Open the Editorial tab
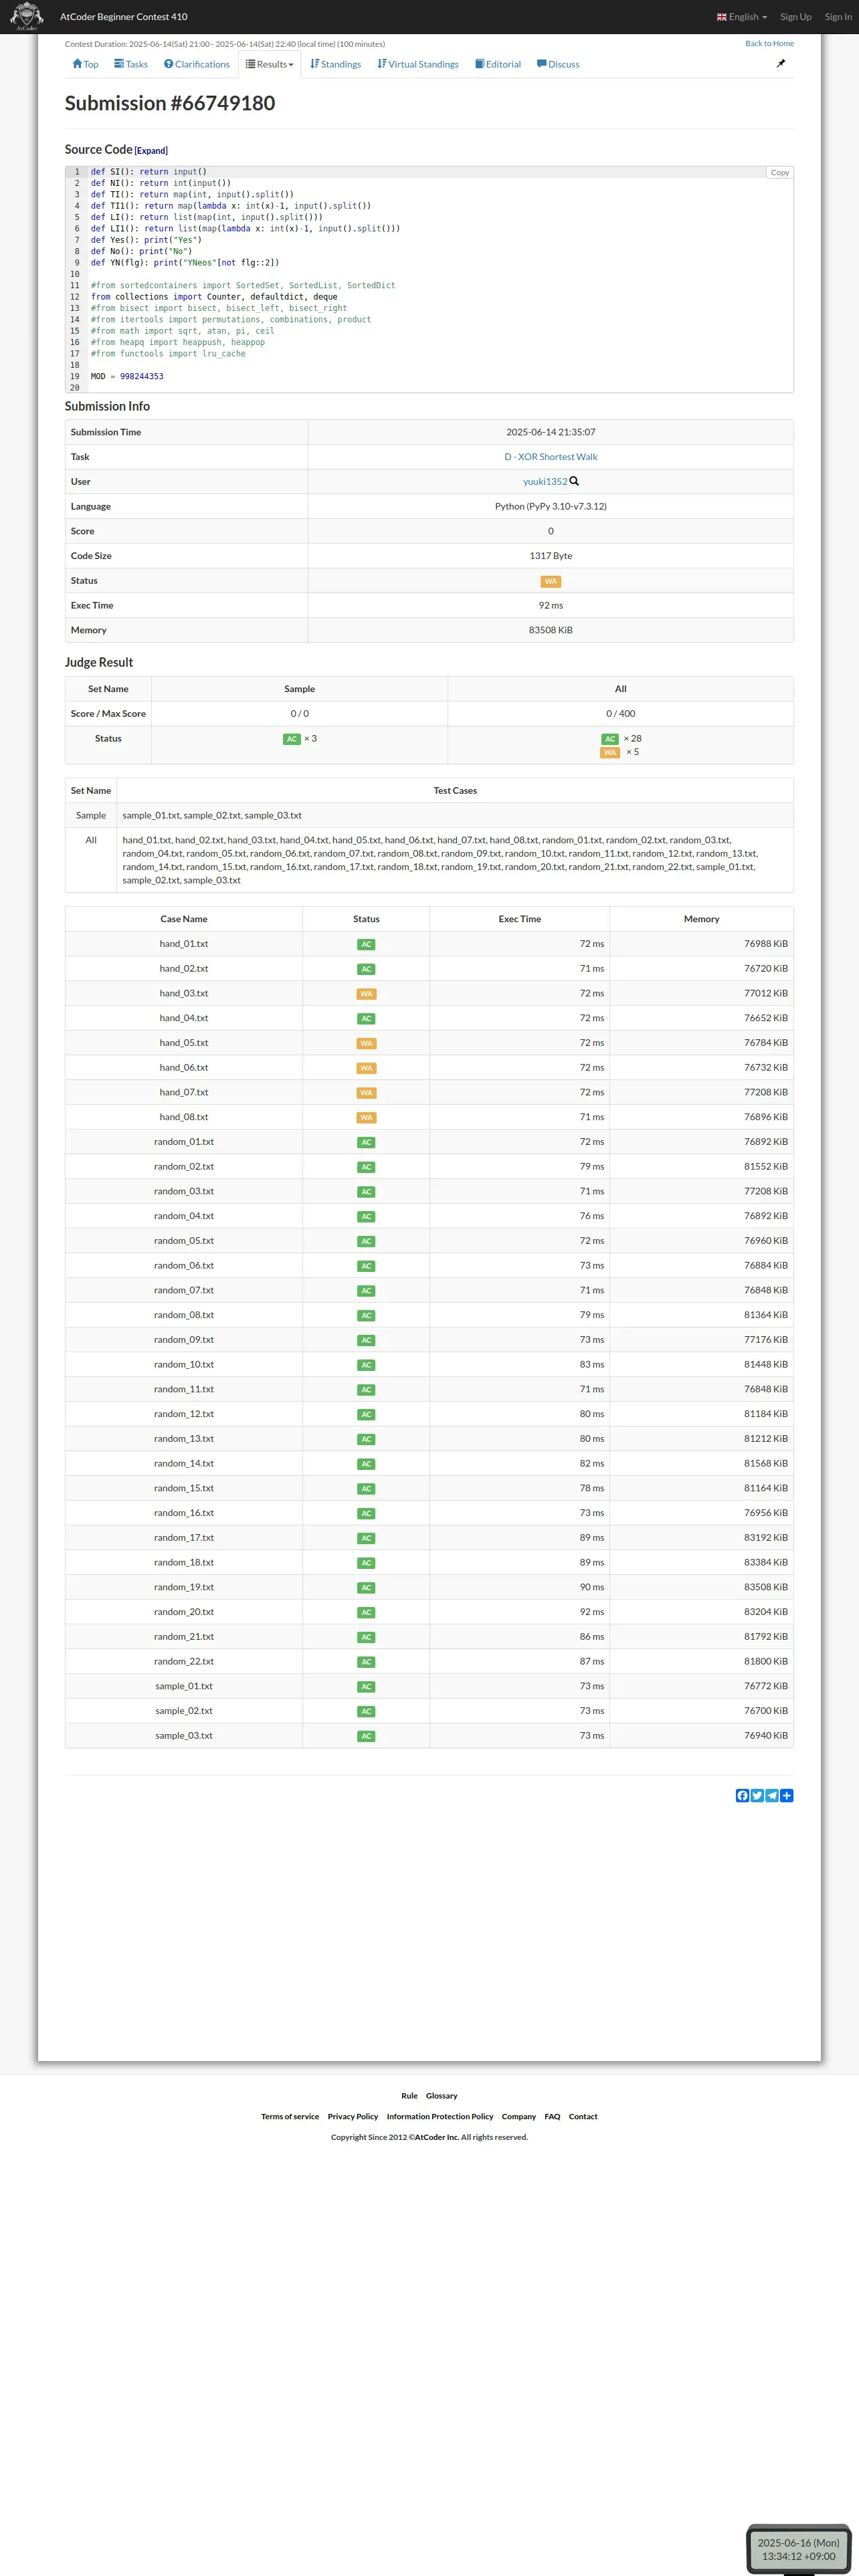 [498, 64]
